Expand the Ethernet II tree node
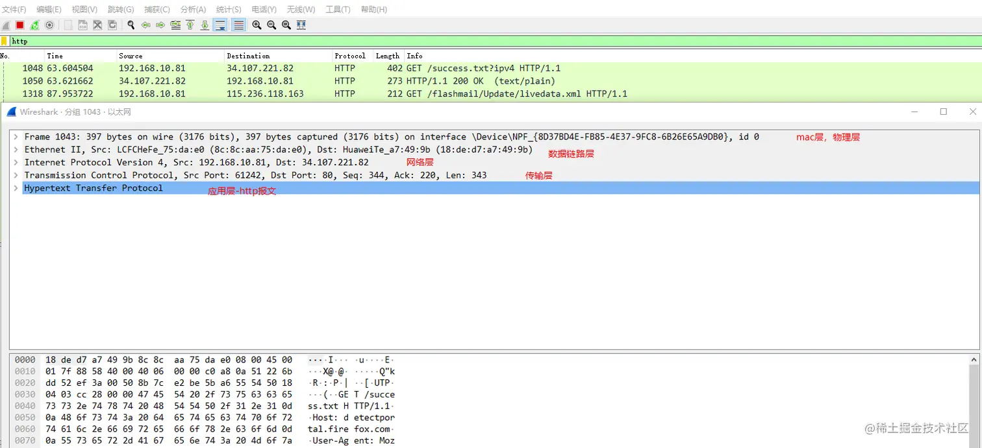 16,150
